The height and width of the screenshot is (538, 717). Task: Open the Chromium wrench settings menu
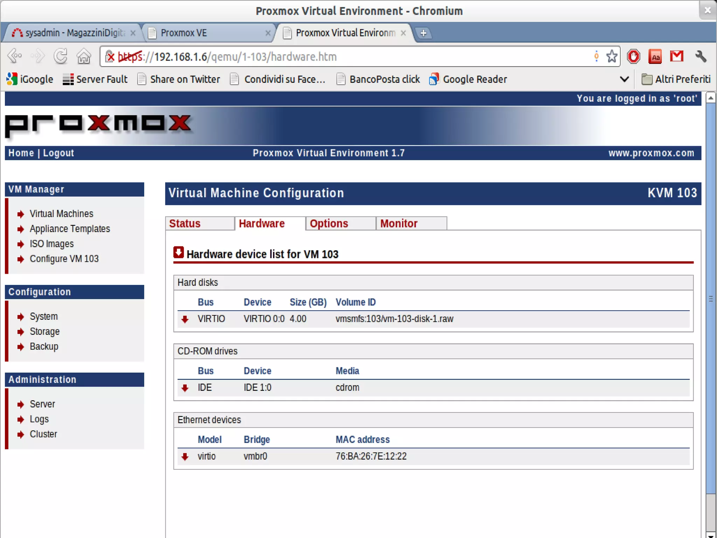(x=701, y=56)
